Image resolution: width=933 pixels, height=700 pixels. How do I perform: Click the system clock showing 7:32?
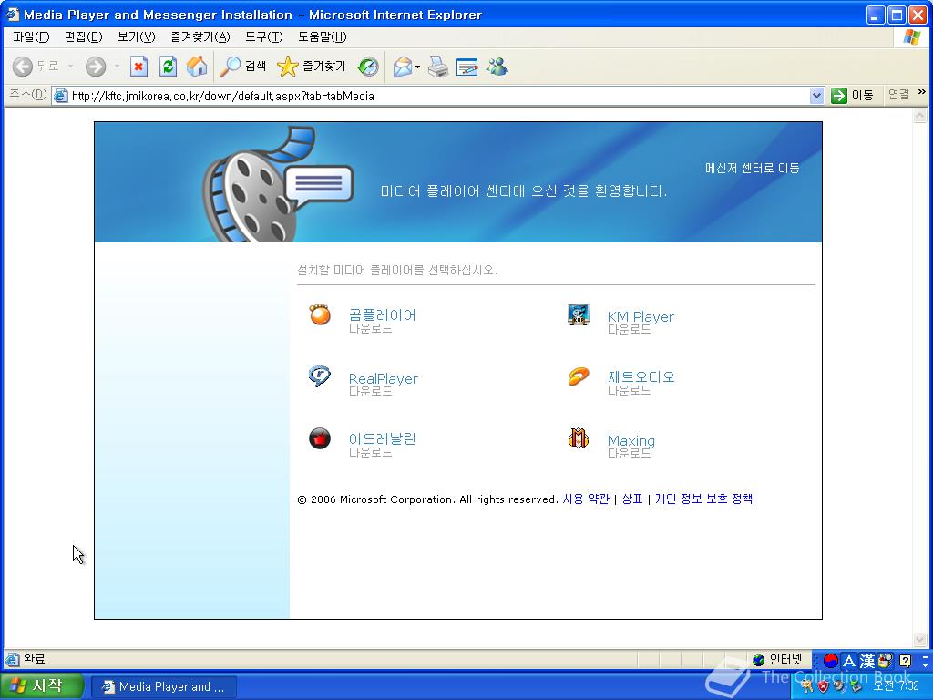pyautogui.click(x=896, y=685)
